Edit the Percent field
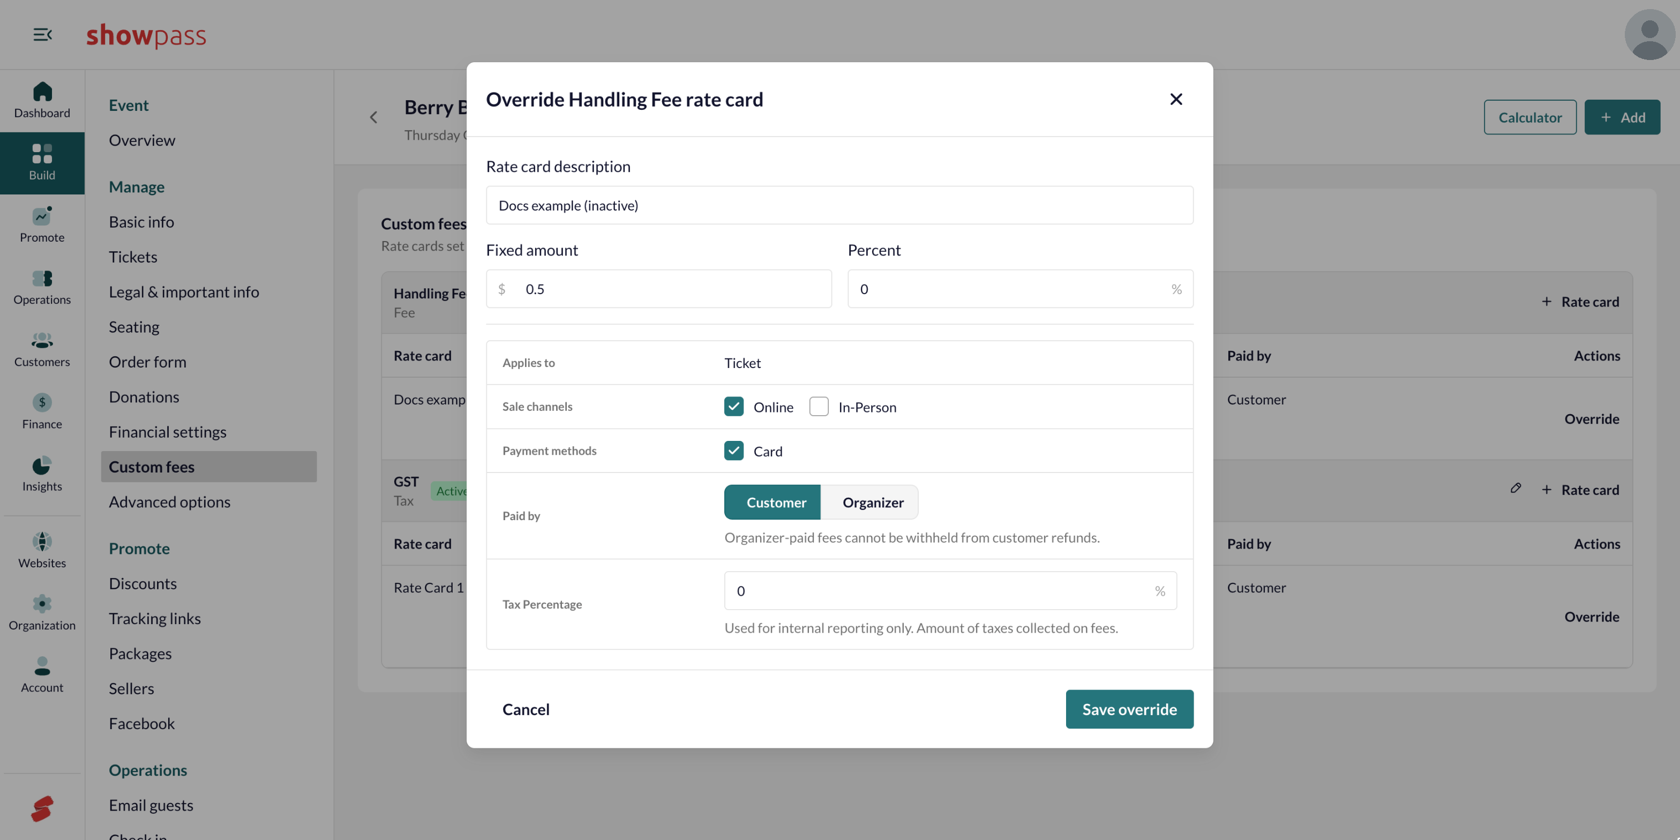This screenshot has height=840, width=1680. [1020, 289]
